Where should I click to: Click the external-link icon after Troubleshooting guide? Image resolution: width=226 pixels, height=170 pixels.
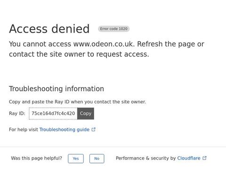(x=94, y=129)
